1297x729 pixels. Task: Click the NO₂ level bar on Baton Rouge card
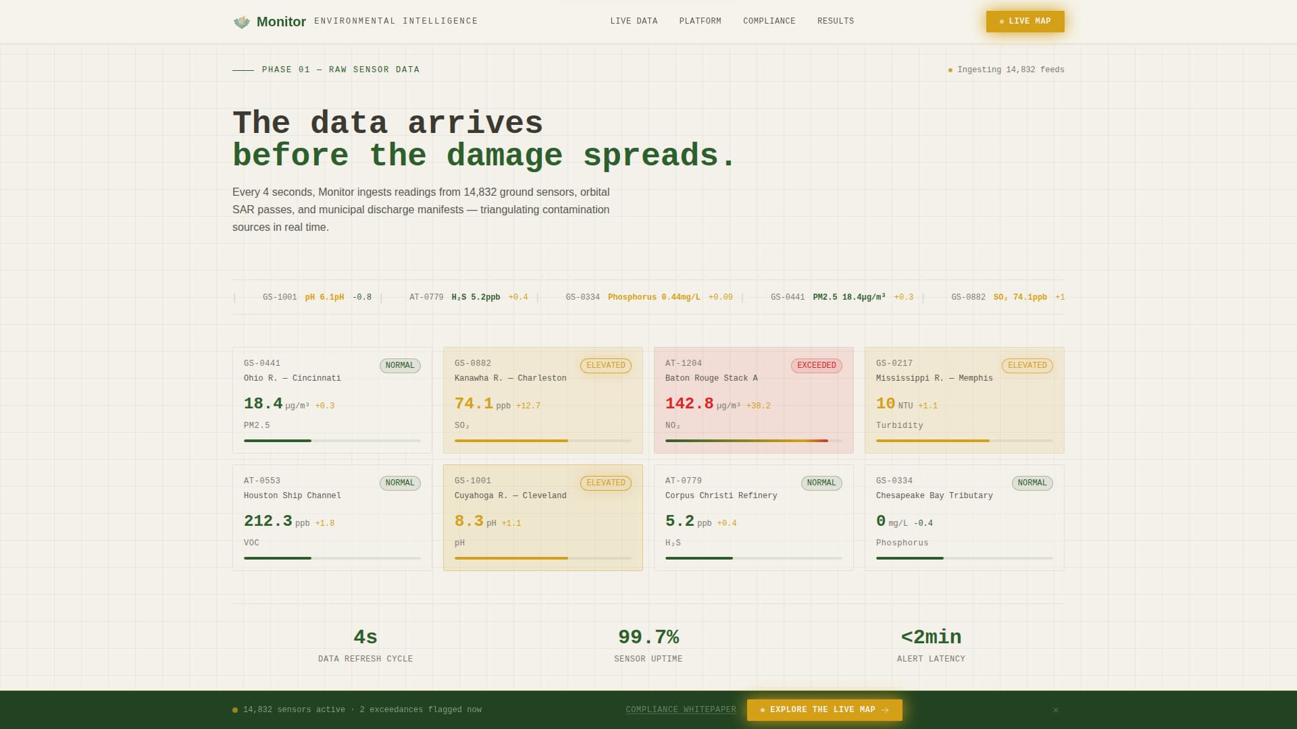(754, 441)
